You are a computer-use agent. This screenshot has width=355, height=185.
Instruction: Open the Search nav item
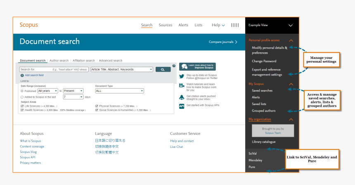tap(147, 25)
